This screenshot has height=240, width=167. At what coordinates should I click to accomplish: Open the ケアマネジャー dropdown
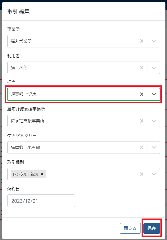click(x=154, y=148)
